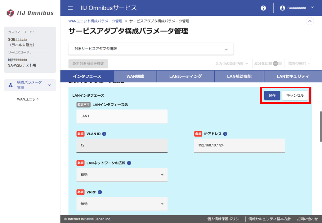This screenshot has height=223, width=322.
Task: Click the キャンセル button
Action: (x=295, y=95)
